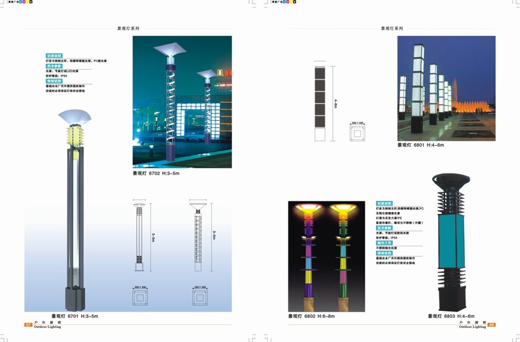This screenshot has height=342, width=520.
Task: Click the 材质说明 label on left page
Action: click(x=54, y=56)
